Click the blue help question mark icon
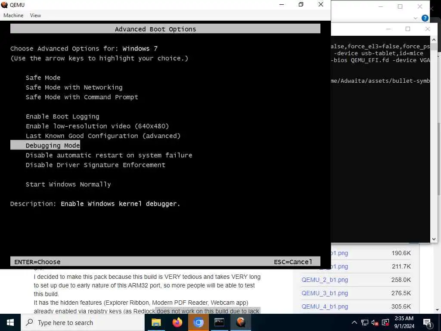Viewport: 441px width, 331px height. (425, 18)
